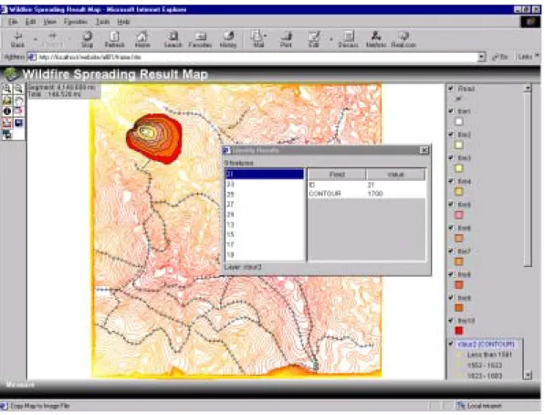545x415 pixels.
Task: Click the pink map tool beside Identify
Action: (19, 112)
